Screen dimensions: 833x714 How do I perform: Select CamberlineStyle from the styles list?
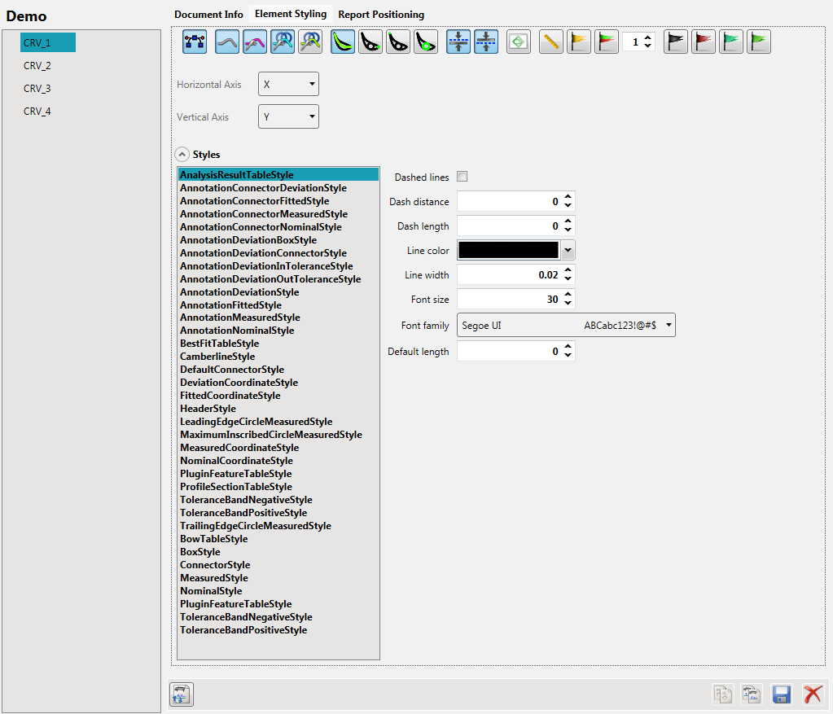tap(217, 357)
